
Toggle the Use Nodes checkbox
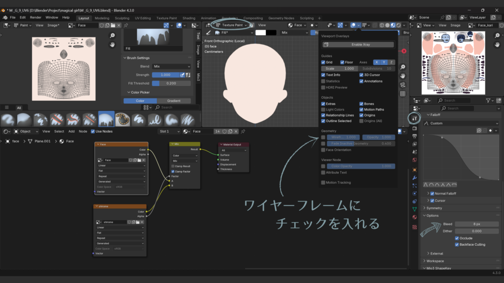[x=92, y=131]
